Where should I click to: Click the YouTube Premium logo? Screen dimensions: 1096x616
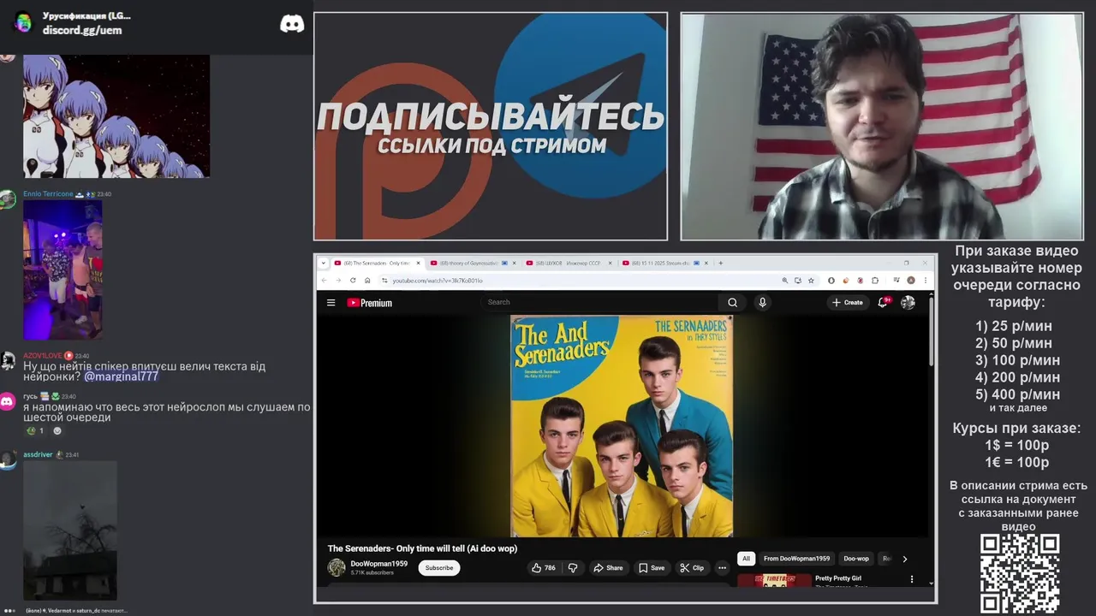(x=369, y=303)
